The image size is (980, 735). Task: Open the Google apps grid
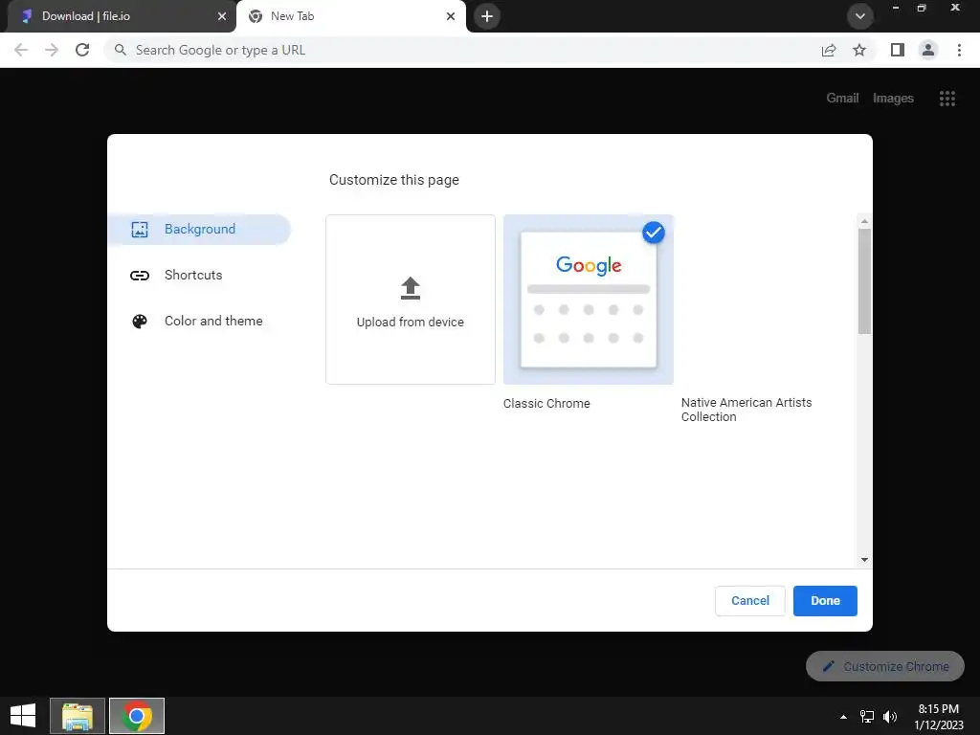tap(947, 99)
